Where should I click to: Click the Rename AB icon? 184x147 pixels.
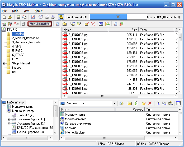tap(101, 24)
